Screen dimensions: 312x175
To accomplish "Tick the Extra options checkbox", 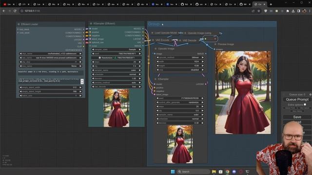I will (305, 105).
